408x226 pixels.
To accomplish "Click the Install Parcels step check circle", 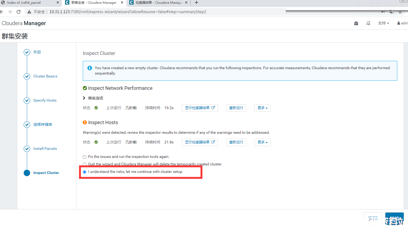I will click(27, 149).
